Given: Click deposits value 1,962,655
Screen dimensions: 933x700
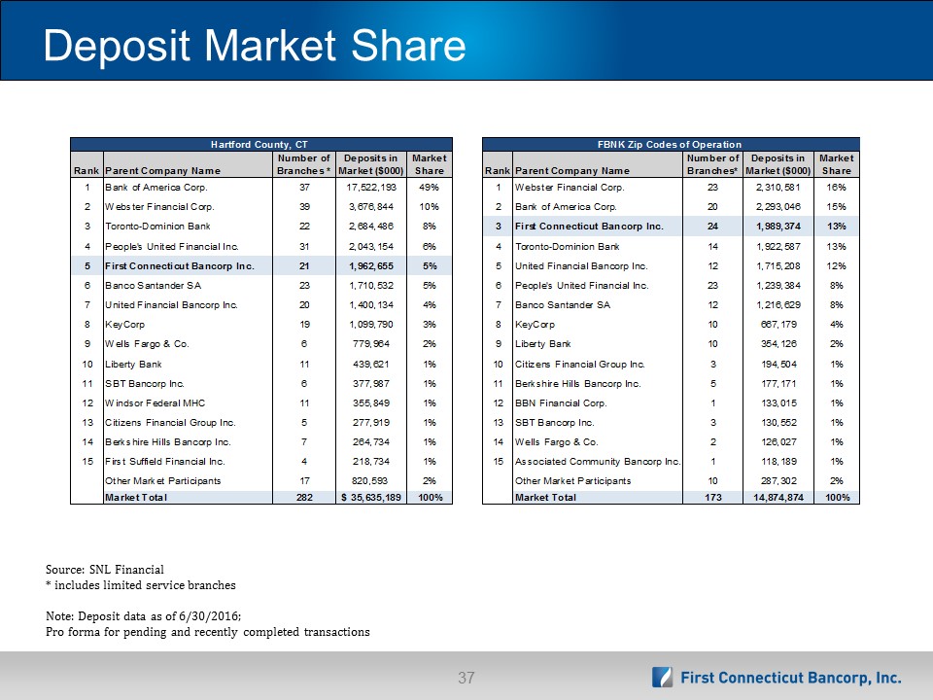Looking at the screenshot, I should coord(370,266).
